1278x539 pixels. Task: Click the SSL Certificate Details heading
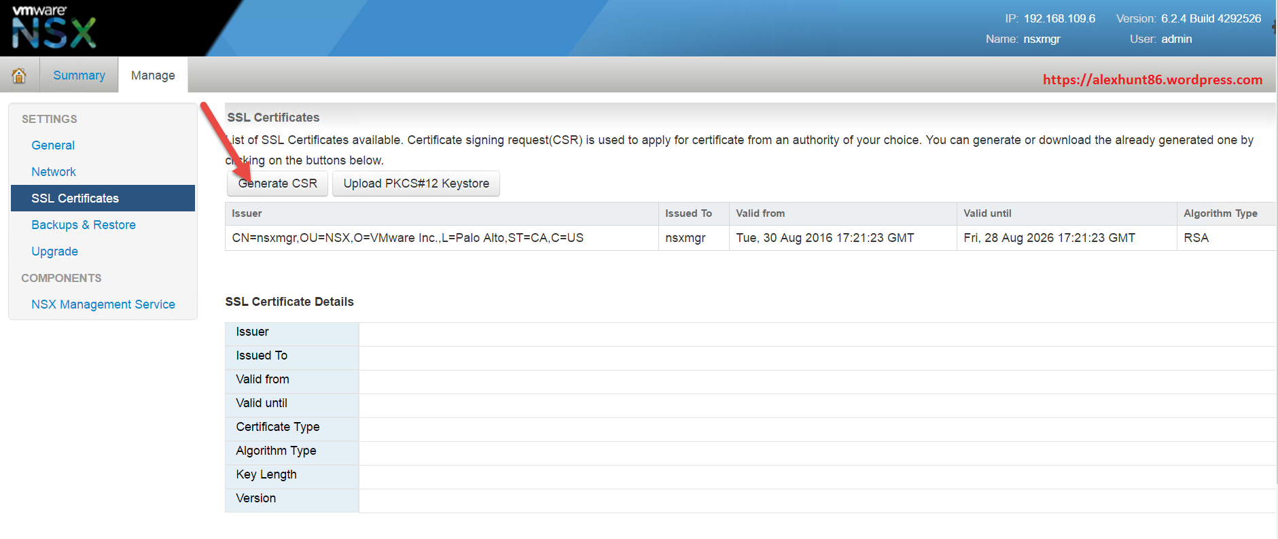tap(289, 302)
